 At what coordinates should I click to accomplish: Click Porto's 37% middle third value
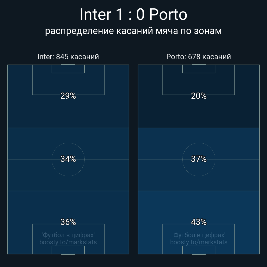coord(199,159)
